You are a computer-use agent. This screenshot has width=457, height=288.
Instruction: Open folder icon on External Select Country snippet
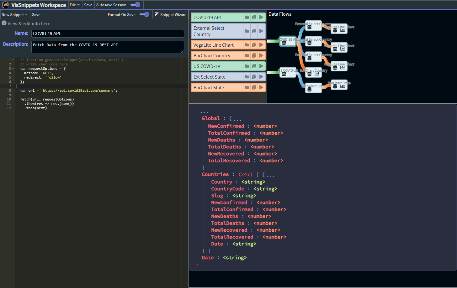tap(247, 31)
